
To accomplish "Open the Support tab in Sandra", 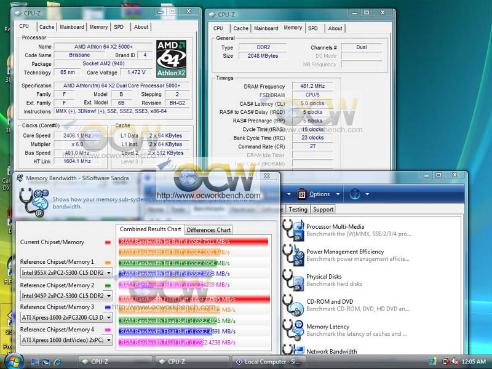I will (323, 209).
